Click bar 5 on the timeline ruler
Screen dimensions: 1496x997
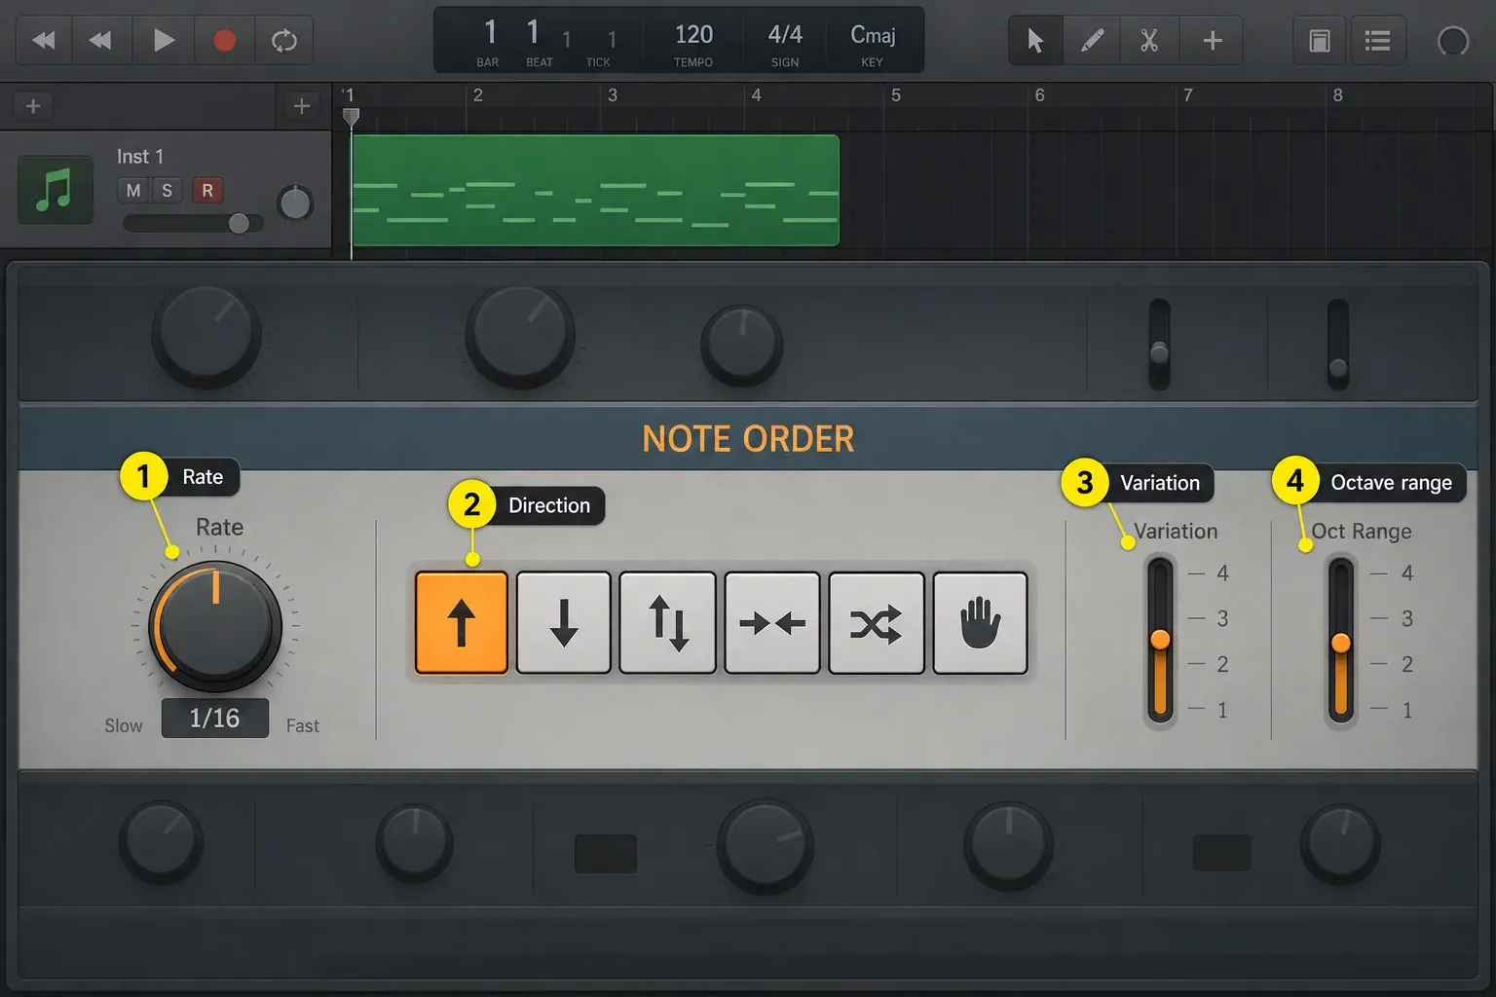point(896,95)
